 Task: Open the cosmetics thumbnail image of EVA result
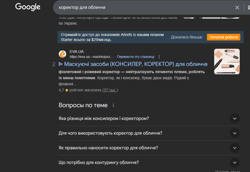click(x=227, y=61)
